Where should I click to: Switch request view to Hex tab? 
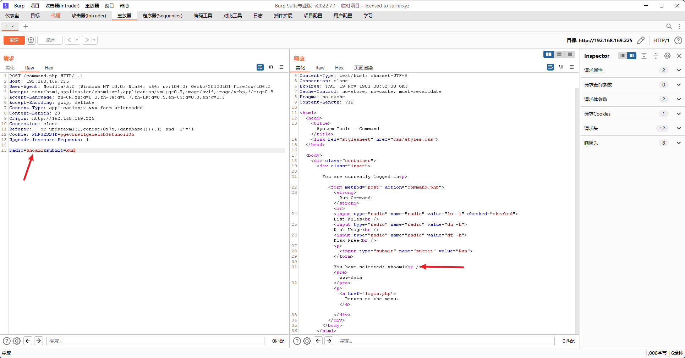coord(49,68)
